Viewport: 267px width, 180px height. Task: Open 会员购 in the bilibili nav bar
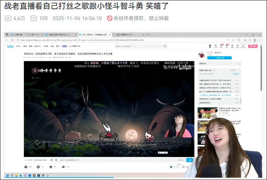pyautogui.click(x=46, y=46)
